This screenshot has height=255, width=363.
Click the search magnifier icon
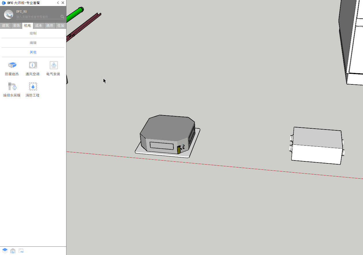62,17
